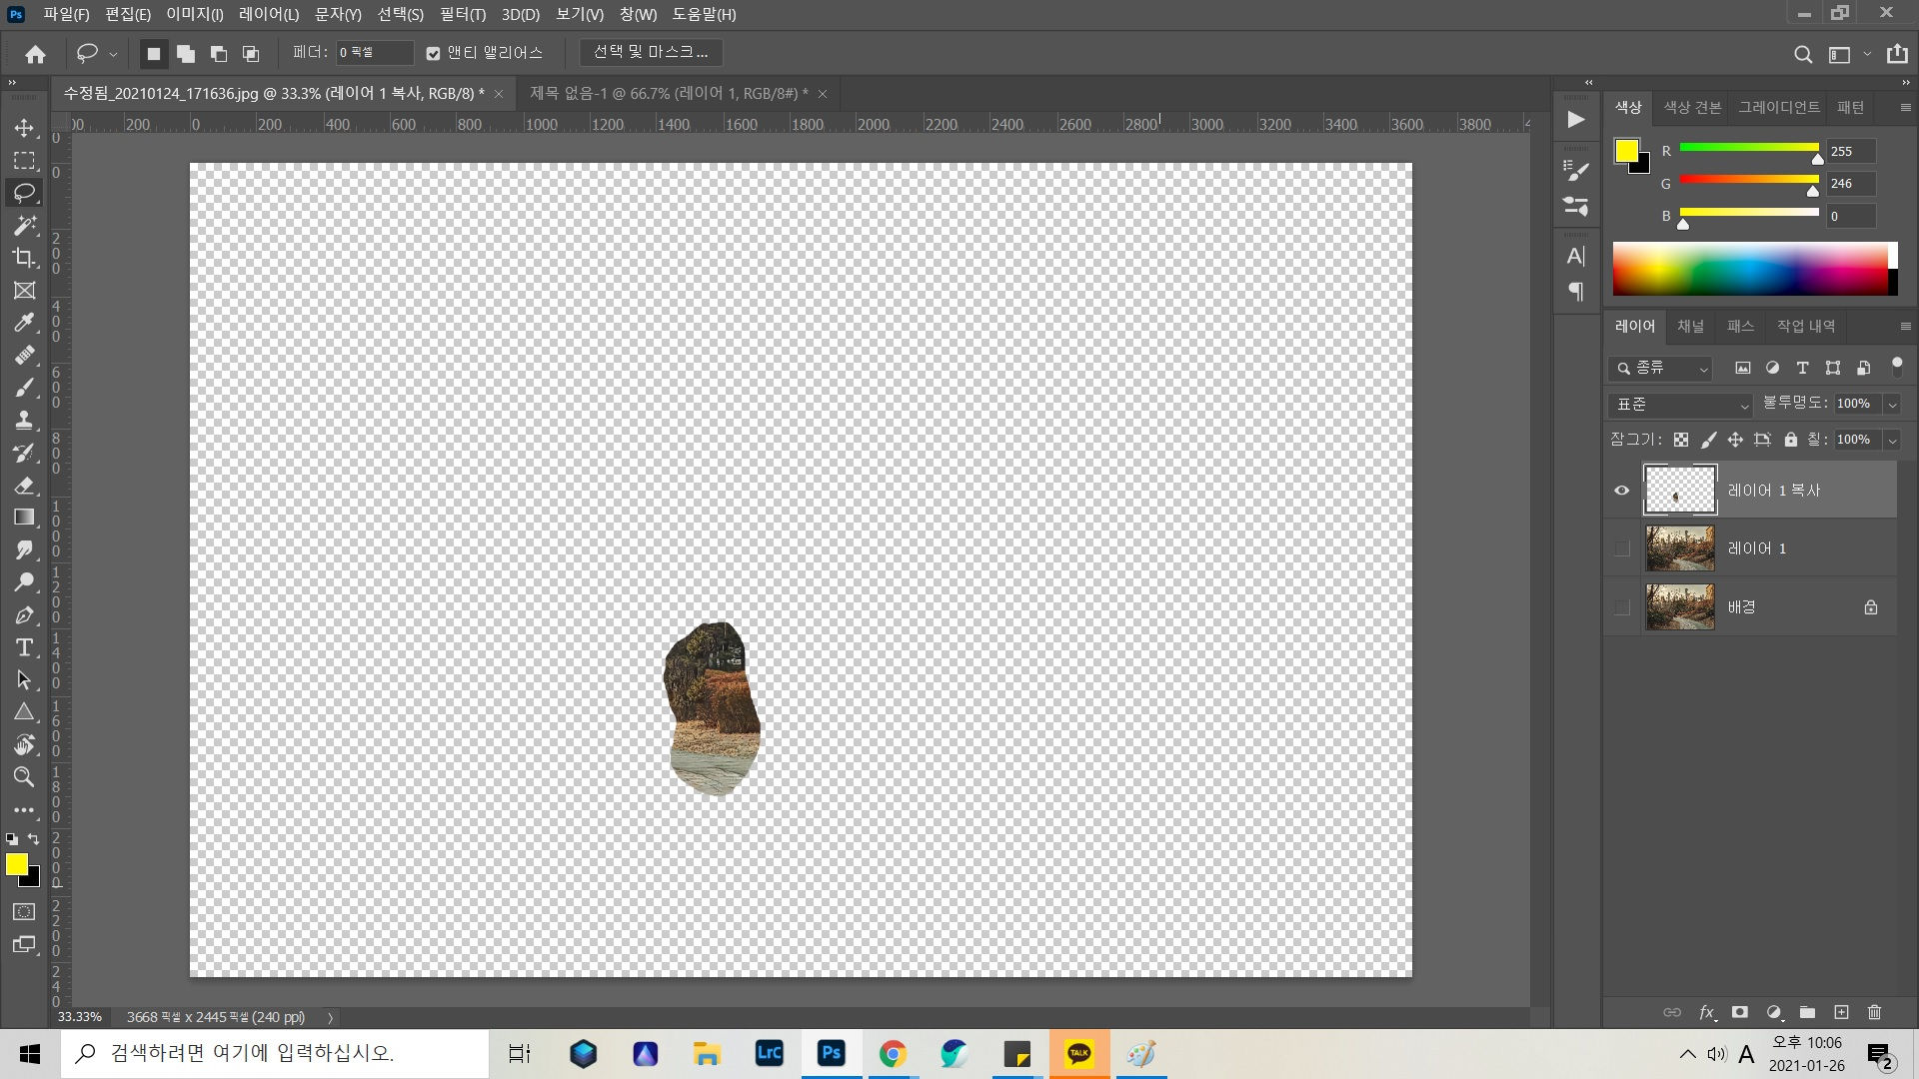Viewport: 1919px width, 1079px height.
Task: Open the blend mode 표준 dropdown
Action: (1680, 405)
